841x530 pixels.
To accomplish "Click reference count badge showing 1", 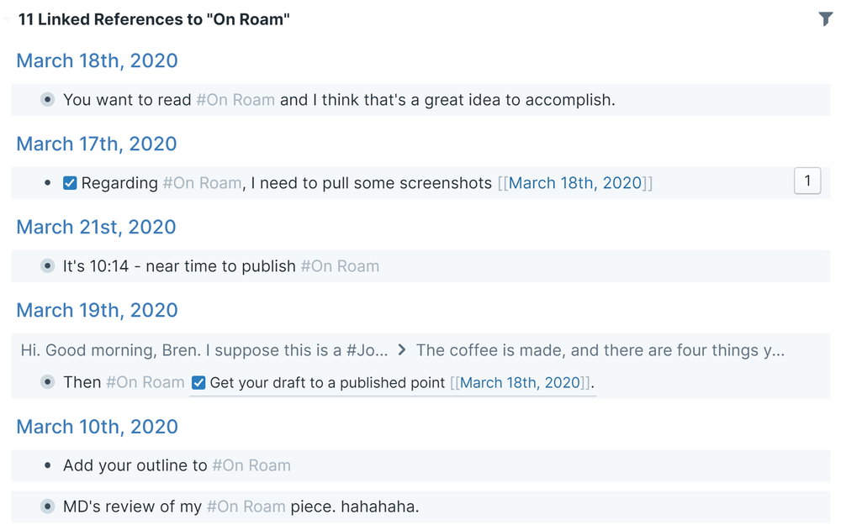I will [807, 181].
